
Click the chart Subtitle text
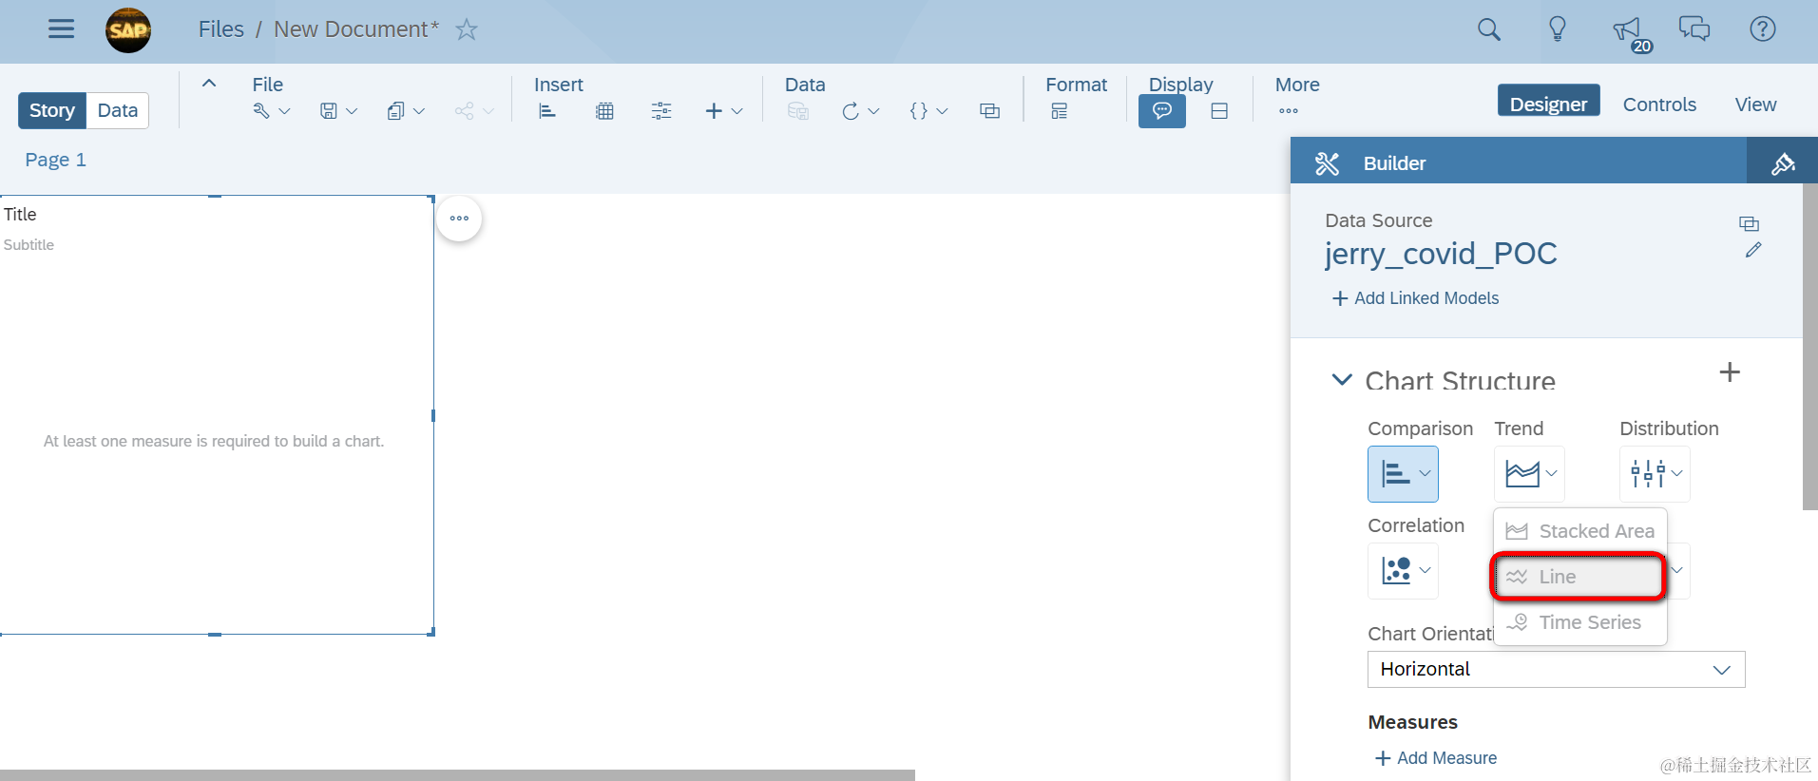29,245
